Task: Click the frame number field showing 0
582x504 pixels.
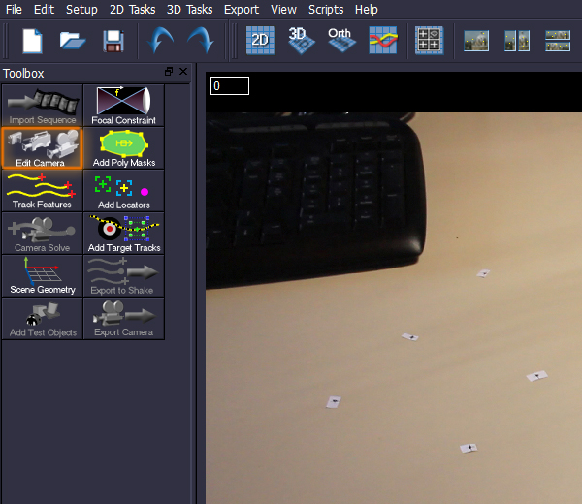Action: pyautogui.click(x=230, y=86)
